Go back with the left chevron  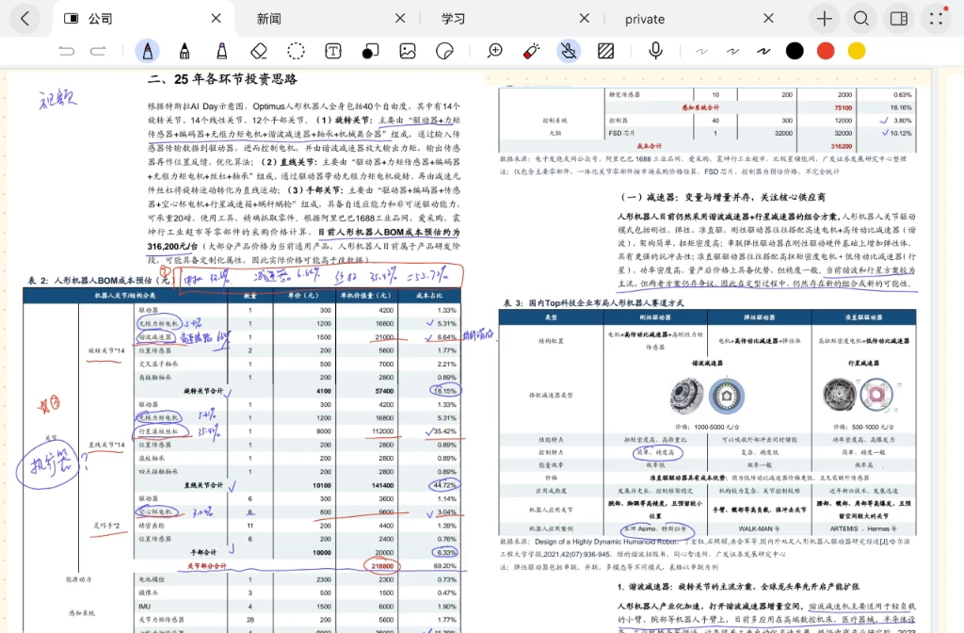click(x=24, y=19)
